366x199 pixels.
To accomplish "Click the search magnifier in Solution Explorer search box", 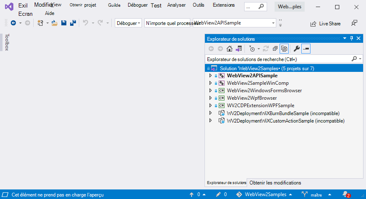I will click(x=354, y=59).
